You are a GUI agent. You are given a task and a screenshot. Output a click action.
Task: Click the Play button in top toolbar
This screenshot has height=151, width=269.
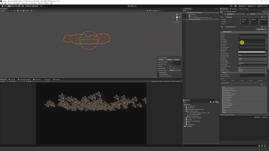point(129,6)
